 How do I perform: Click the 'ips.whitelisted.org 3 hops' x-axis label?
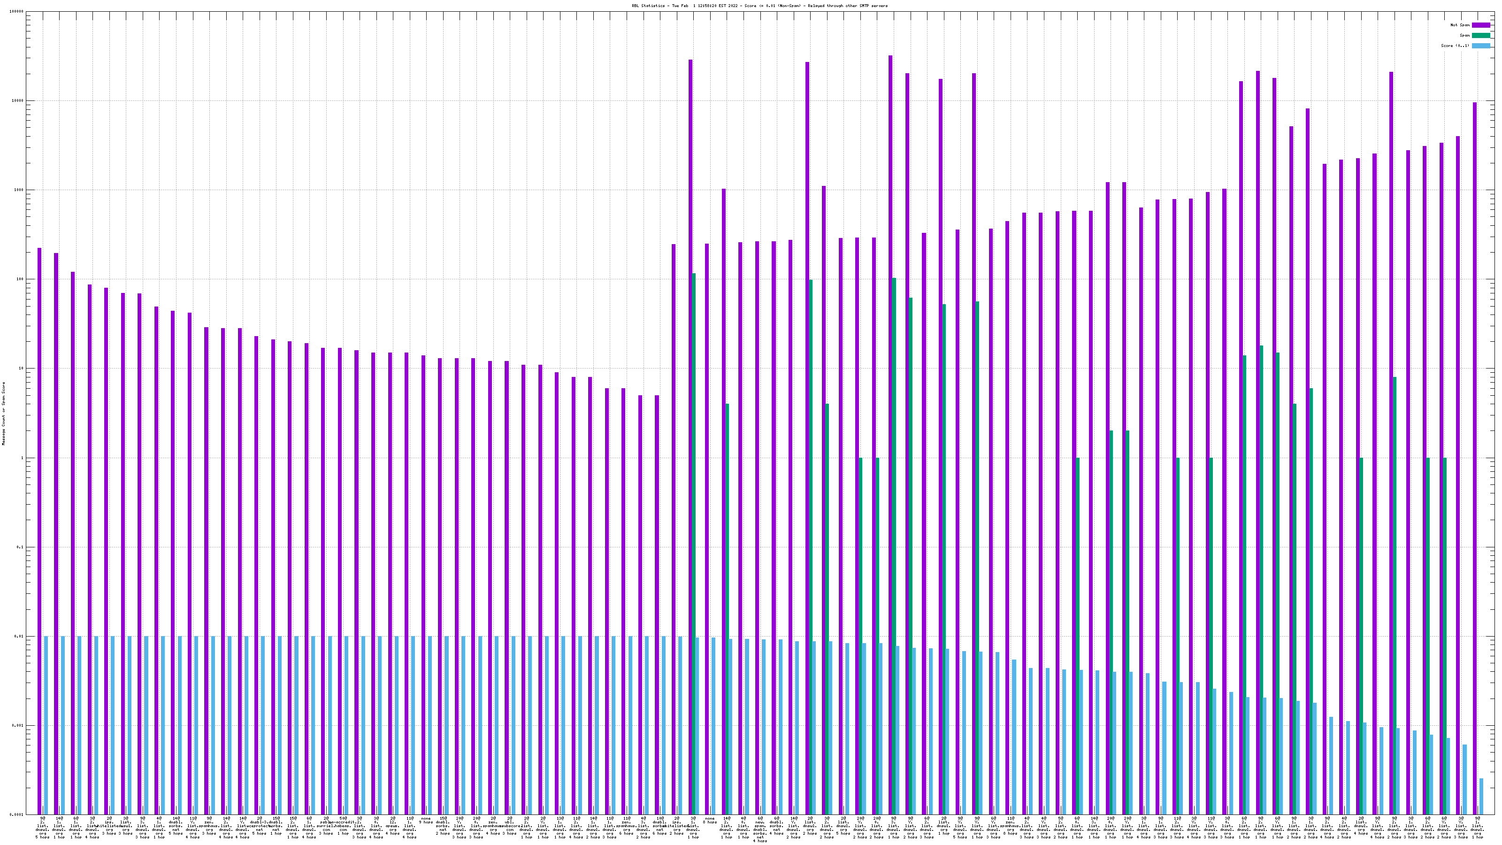click(x=109, y=825)
